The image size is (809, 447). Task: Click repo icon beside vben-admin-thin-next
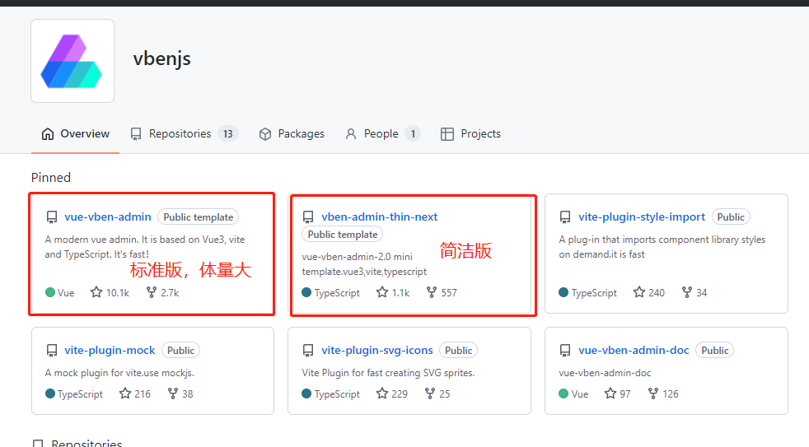tap(308, 217)
